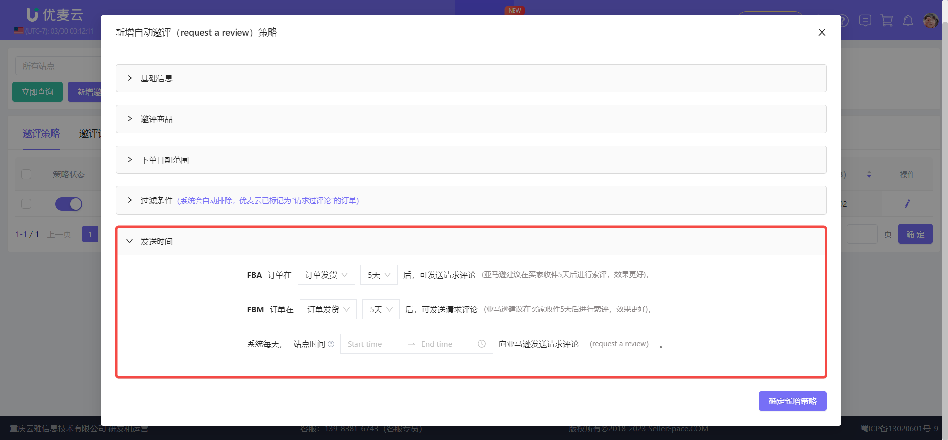Viewport: 948px width, 440px height.
Task: Edit the strategy with pencil icon
Action: [907, 204]
